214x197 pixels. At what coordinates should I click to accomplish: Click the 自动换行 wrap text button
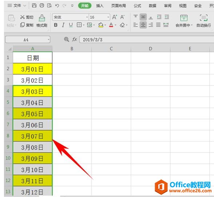click(203, 21)
